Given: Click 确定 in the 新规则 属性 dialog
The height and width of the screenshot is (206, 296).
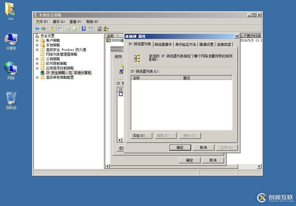Looking at the screenshot, I should 180,147.
